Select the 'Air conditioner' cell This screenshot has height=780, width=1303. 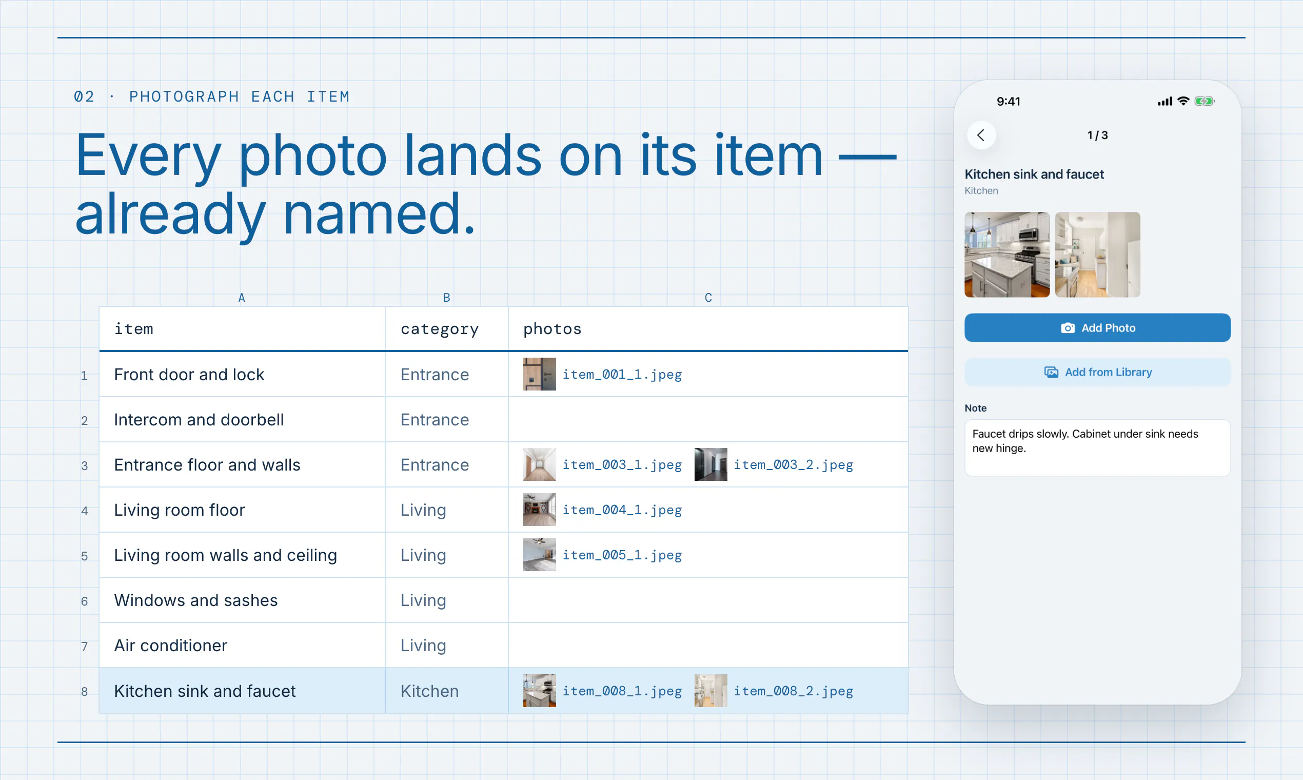242,646
